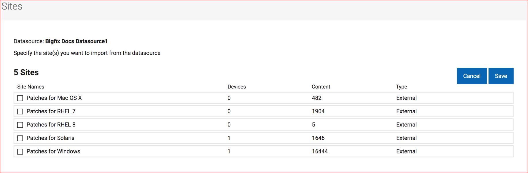This screenshot has height=173, width=528.
Task: Click the Devices column header
Action: pyautogui.click(x=237, y=87)
